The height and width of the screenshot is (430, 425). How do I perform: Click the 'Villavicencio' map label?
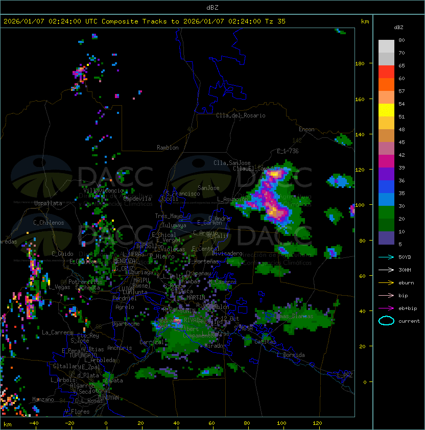(x=103, y=190)
